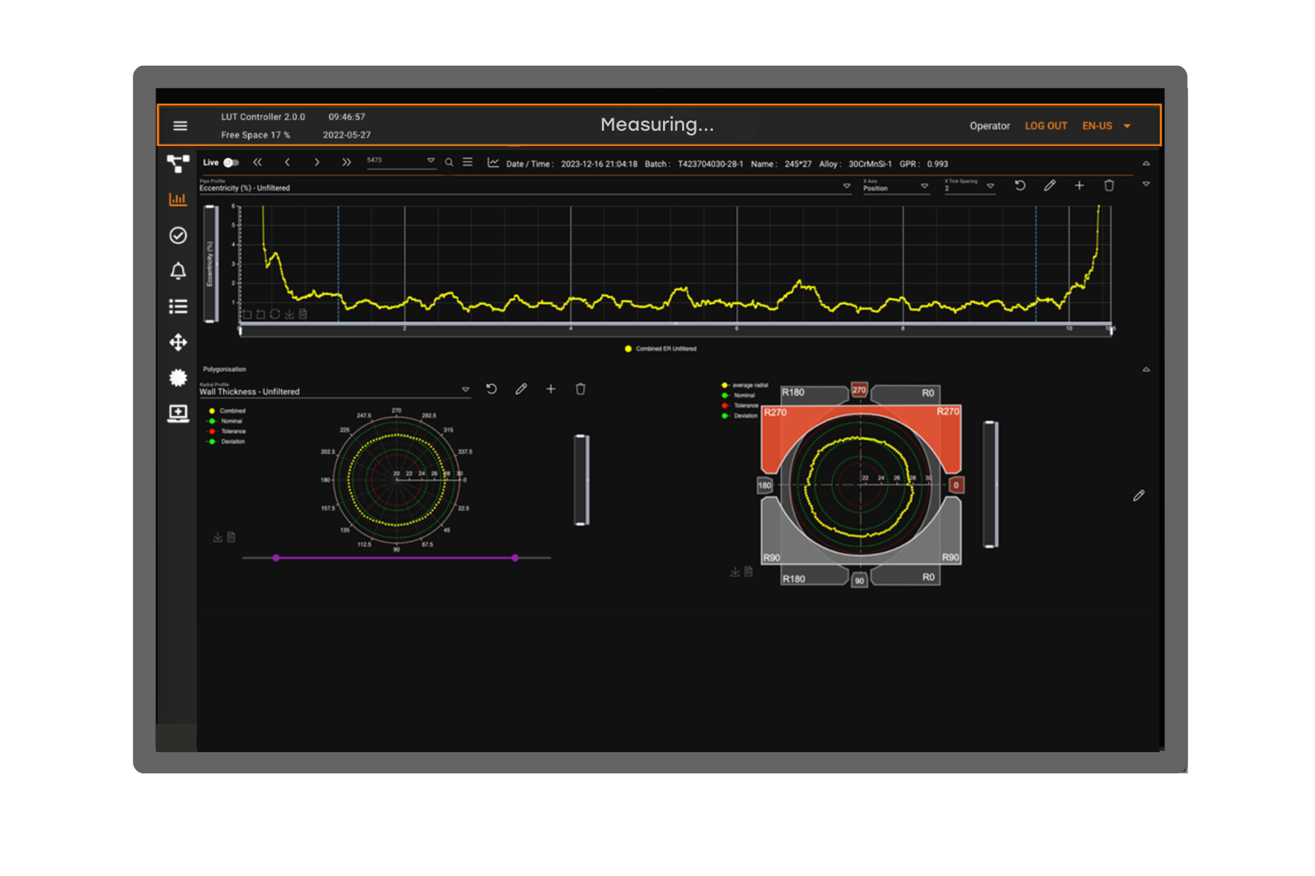Toggle the Live mode switch
Image resolution: width=1315 pixels, height=876 pixels.
[231, 163]
